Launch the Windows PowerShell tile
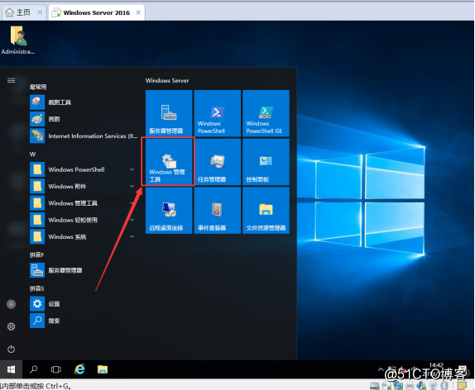This screenshot has width=475, height=390. [x=217, y=113]
